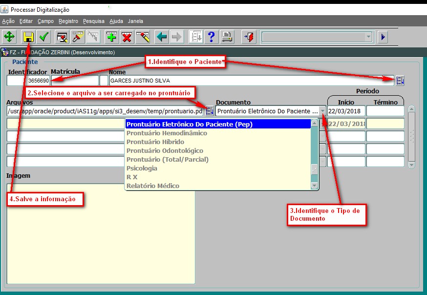The width and height of the screenshot is (427, 295).
Task: Open the Registro menu
Action: [x=68, y=21]
